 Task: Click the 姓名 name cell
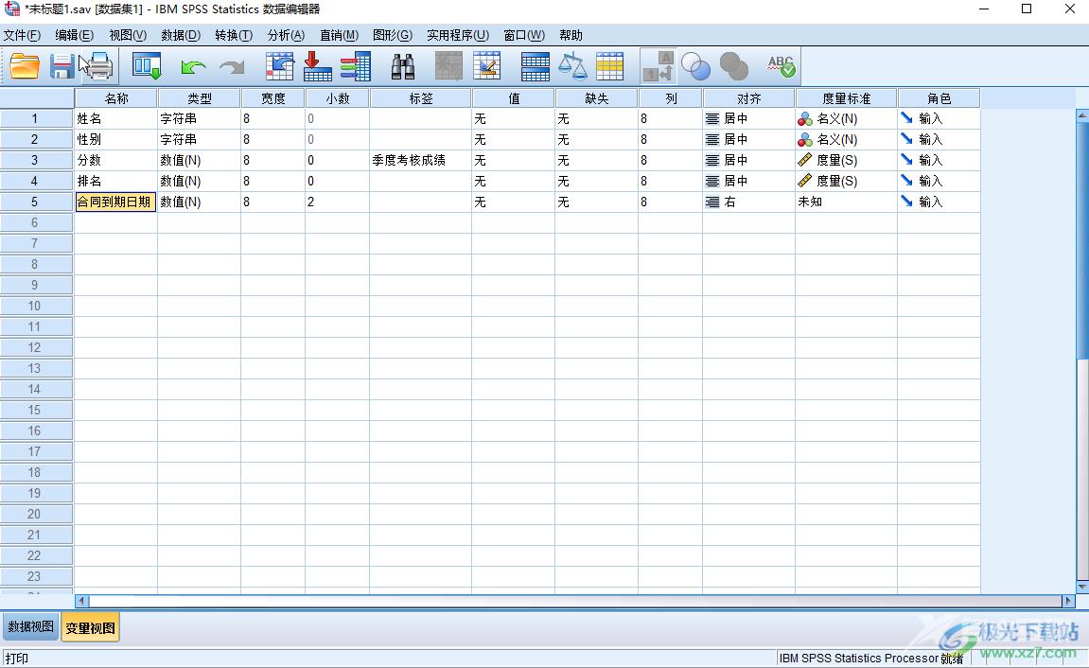click(115, 118)
